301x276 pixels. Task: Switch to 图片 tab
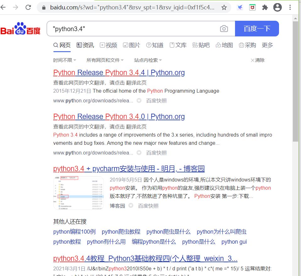[132, 45]
